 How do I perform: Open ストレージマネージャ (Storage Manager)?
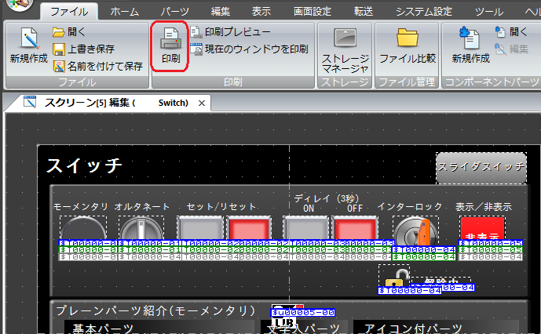[344, 49]
